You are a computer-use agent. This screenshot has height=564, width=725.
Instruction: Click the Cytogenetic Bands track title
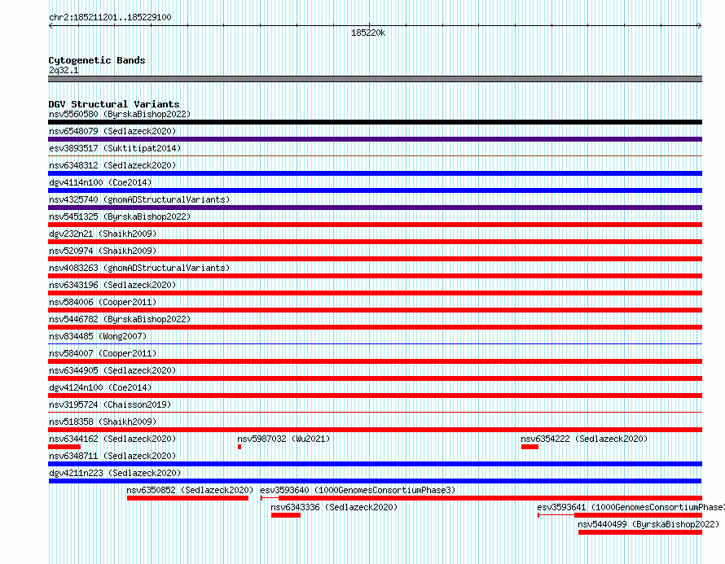coord(97,60)
